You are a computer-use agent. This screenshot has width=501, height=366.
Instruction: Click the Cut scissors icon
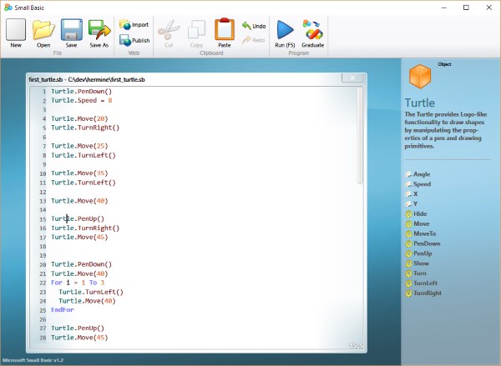(x=169, y=33)
